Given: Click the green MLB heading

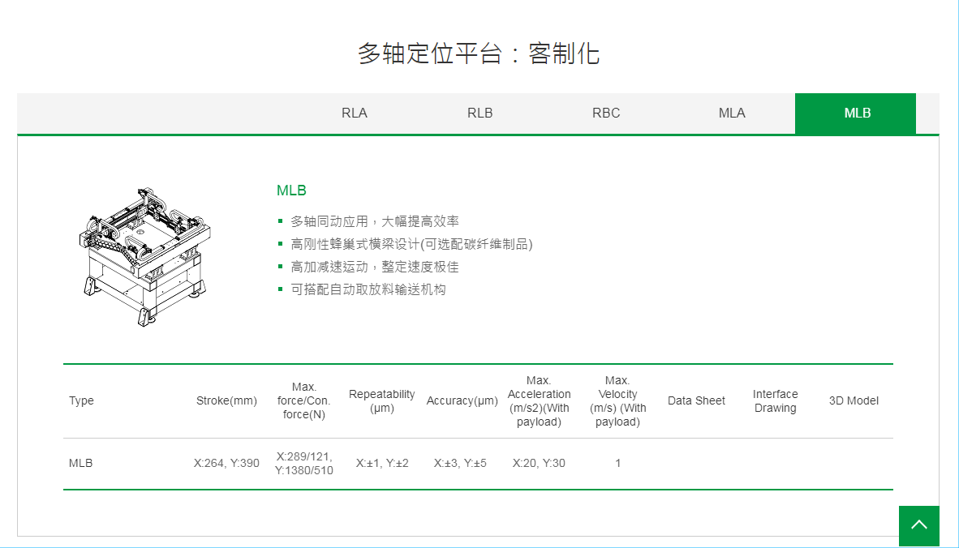Looking at the screenshot, I should tap(291, 191).
